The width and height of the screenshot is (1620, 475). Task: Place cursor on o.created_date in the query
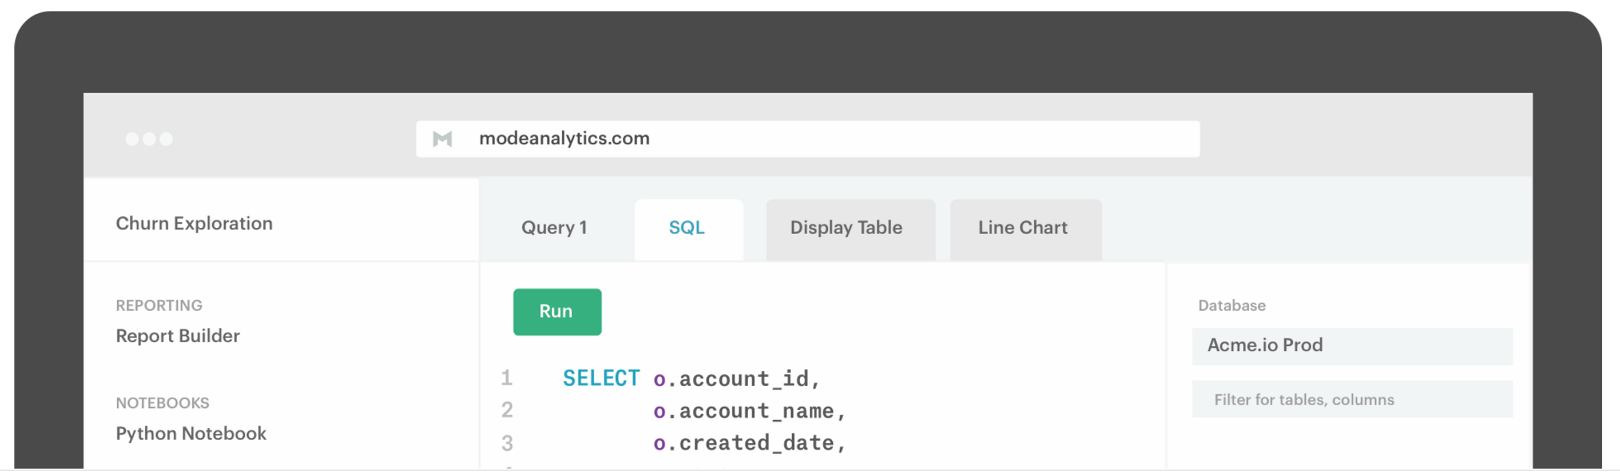(x=749, y=444)
